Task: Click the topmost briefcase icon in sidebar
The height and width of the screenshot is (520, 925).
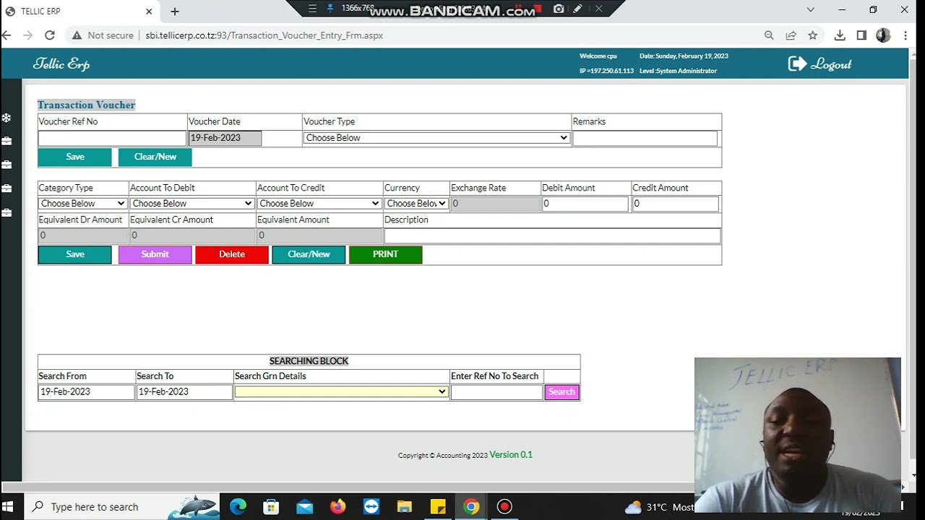Action: point(7,141)
